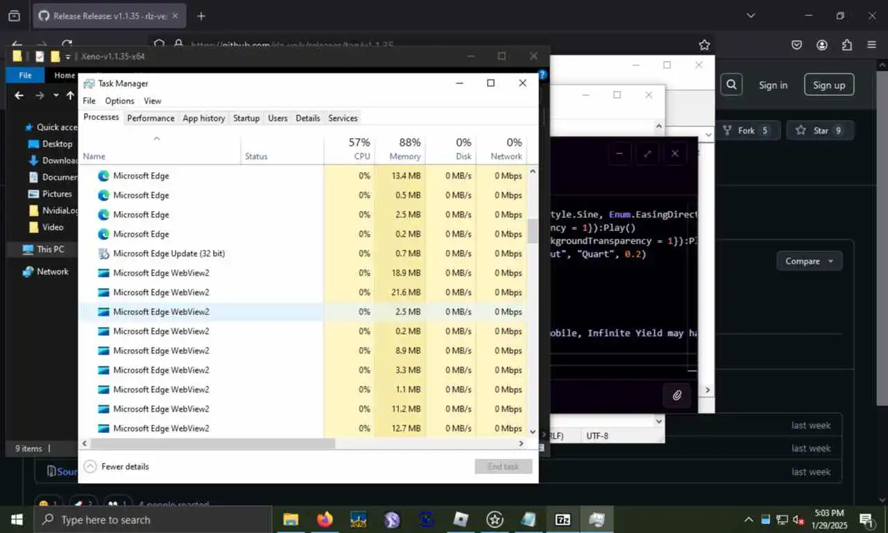The height and width of the screenshot is (533, 888).
Task: Open the Firefox account icon
Action: 822,45
